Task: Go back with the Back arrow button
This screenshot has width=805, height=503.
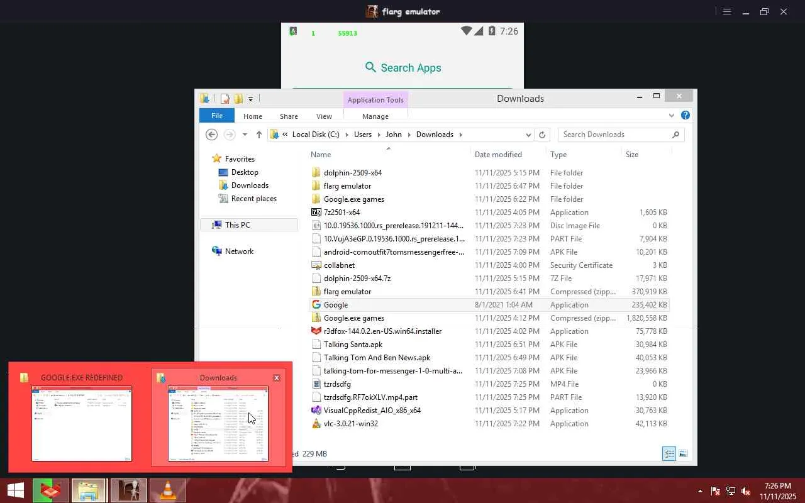Action: pos(212,135)
